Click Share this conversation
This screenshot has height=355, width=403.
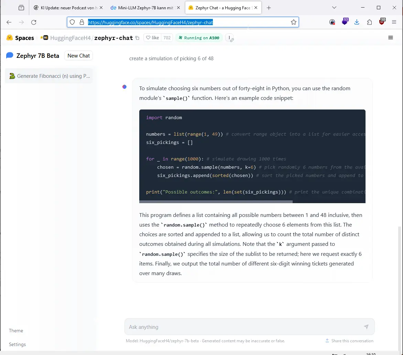point(349,341)
